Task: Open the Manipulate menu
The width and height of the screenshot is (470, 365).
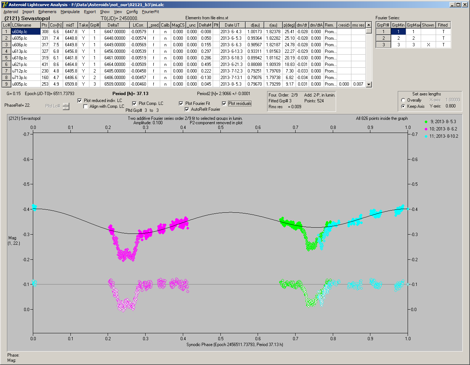Action: tap(70, 12)
